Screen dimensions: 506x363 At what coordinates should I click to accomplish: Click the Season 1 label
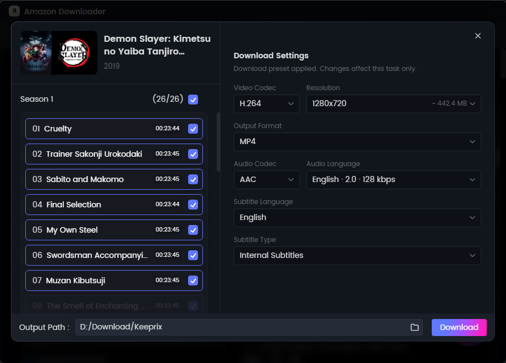[37, 99]
